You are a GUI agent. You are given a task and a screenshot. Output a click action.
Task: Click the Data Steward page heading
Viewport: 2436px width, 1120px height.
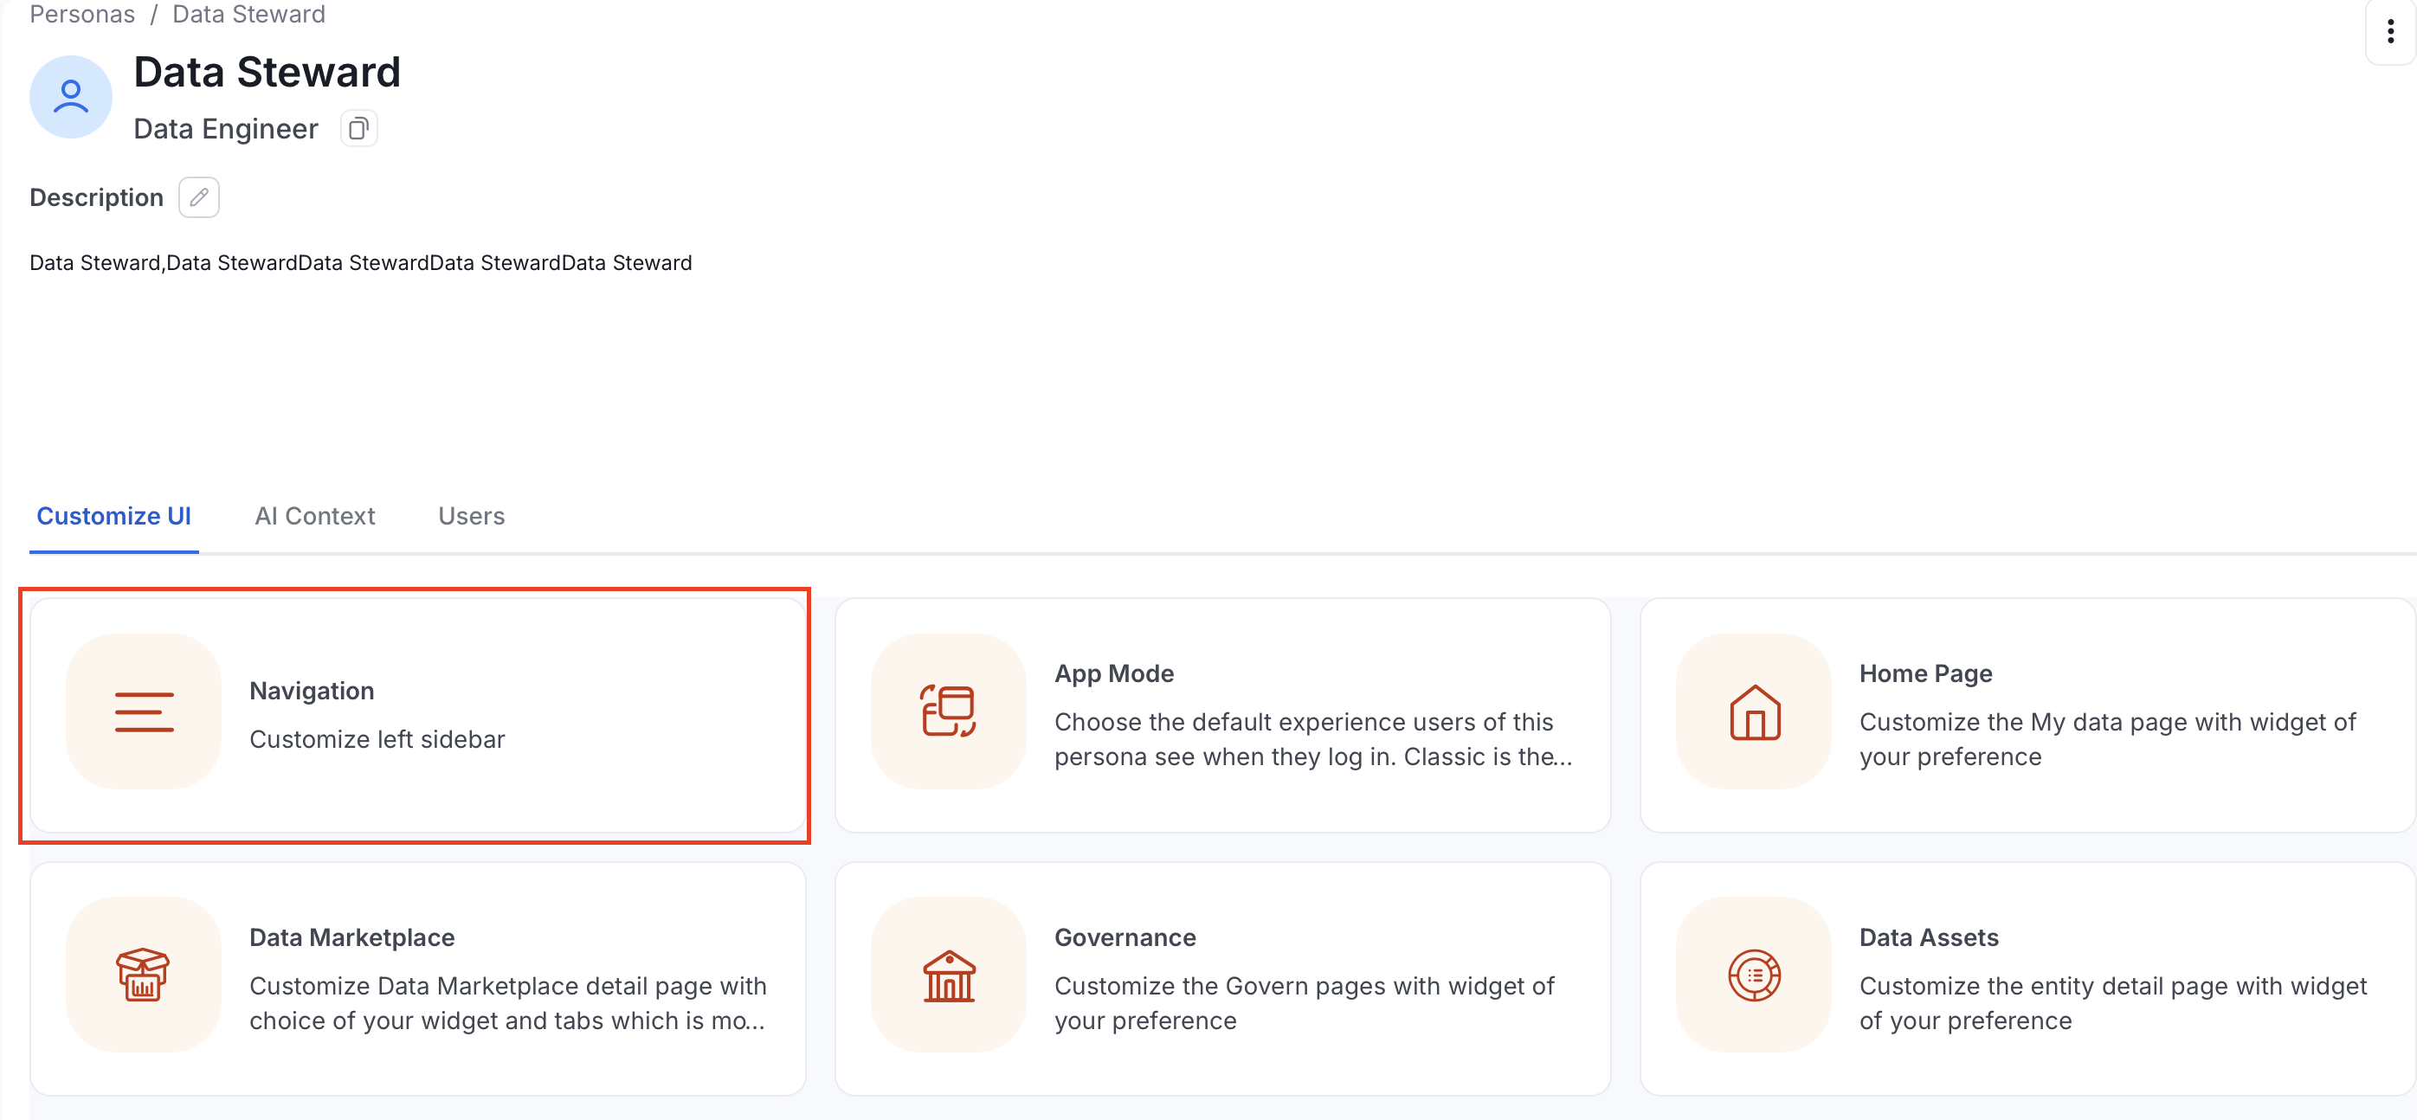click(x=267, y=72)
